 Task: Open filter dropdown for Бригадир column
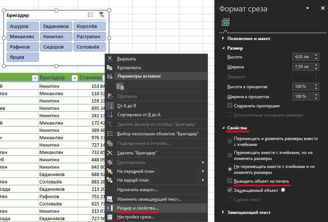click(x=74, y=78)
